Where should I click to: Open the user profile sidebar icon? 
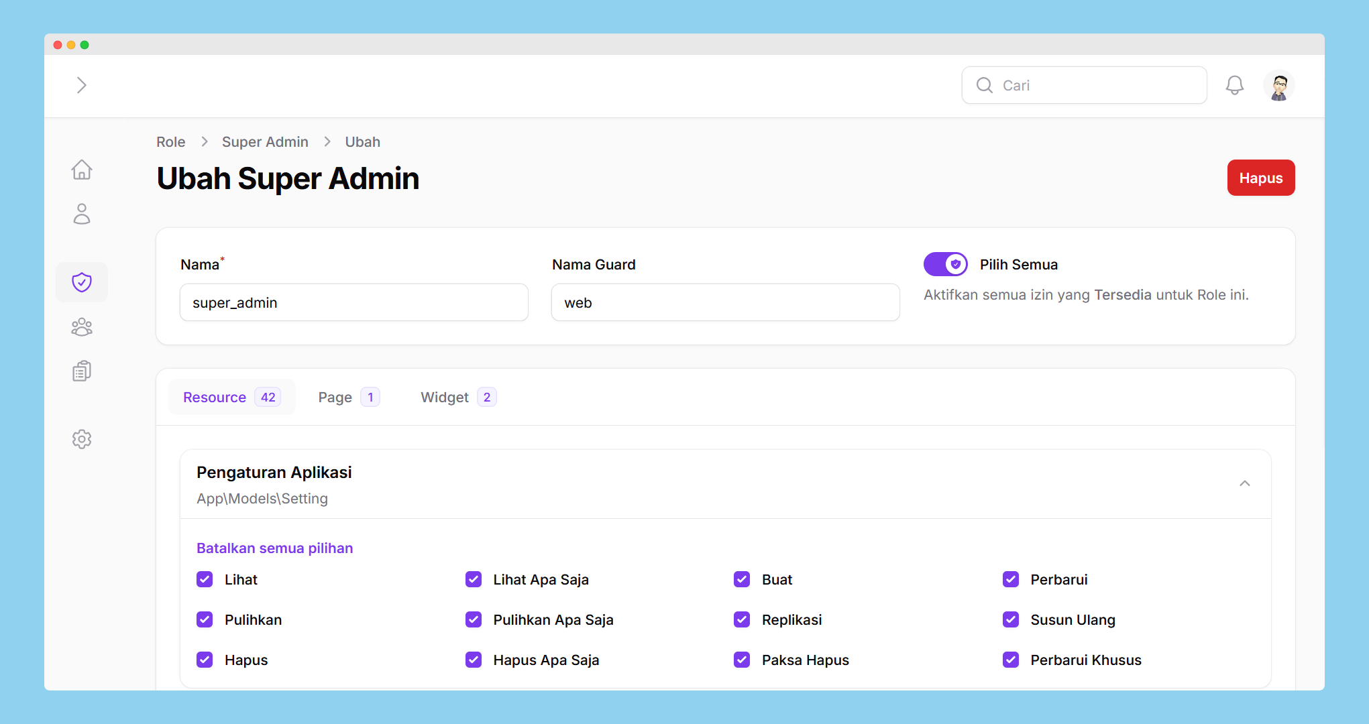82,214
